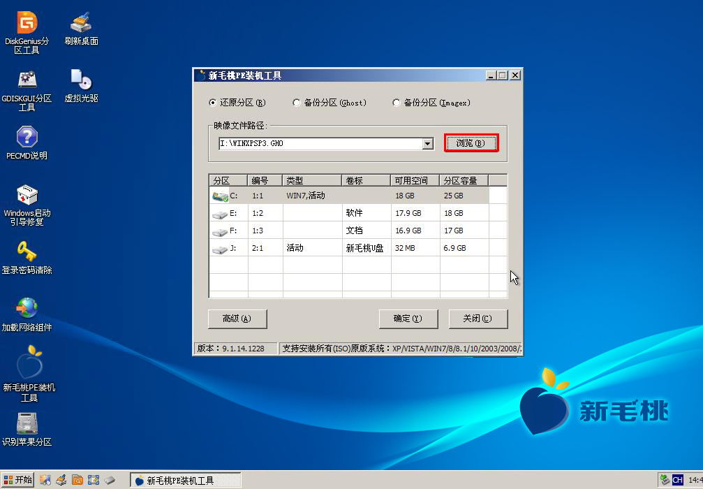
Task: Click the PECMD说明 help icon
Action: point(27,143)
